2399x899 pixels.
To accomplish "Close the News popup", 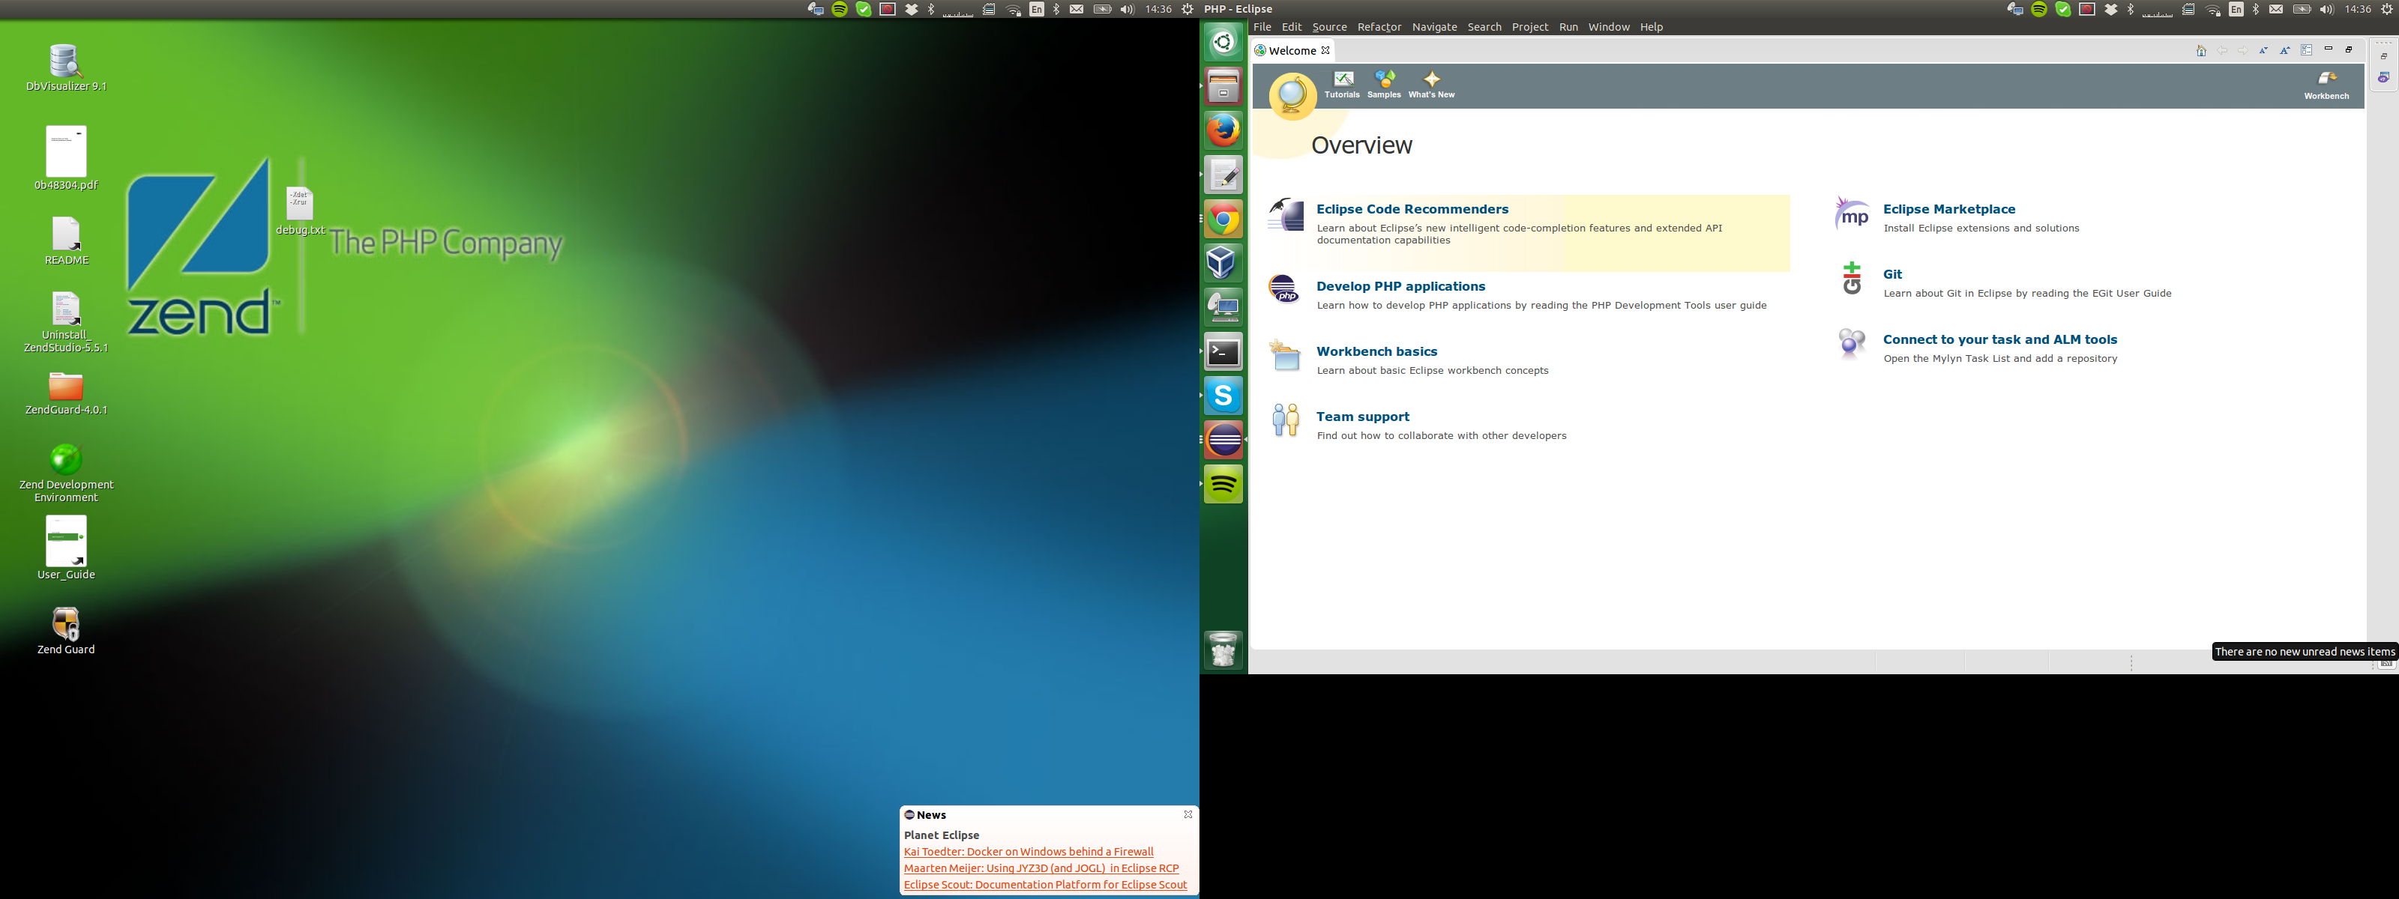I will pyautogui.click(x=1188, y=814).
